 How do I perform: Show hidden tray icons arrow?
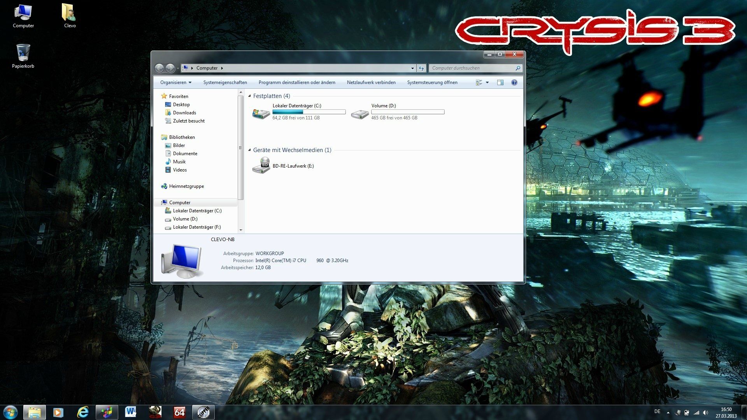coord(668,413)
